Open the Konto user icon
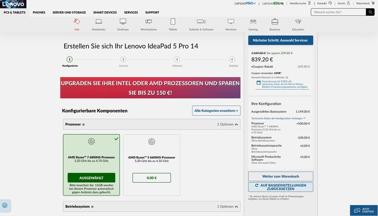This screenshot has width=378, height=216. coord(348,3)
